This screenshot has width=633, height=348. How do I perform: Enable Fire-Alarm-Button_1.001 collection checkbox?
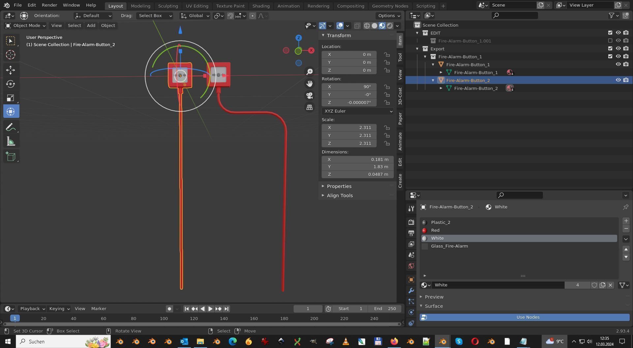click(x=610, y=41)
